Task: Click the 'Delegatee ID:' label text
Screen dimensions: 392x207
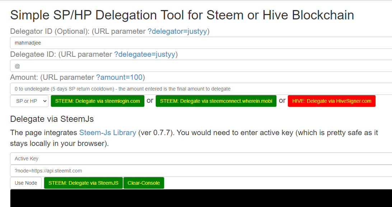Action: pyautogui.click(x=33, y=54)
